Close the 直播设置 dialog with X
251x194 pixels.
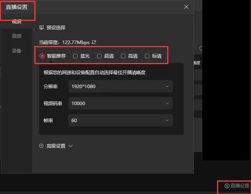click(x=187, y=7)
